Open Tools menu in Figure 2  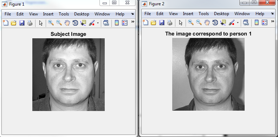tap(204, 14)
